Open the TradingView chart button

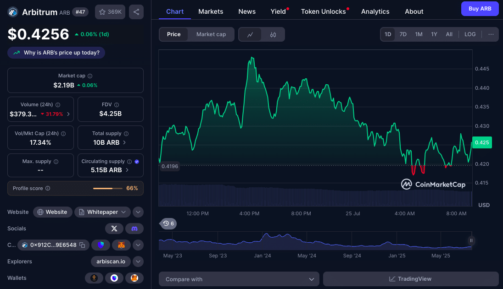411,279
